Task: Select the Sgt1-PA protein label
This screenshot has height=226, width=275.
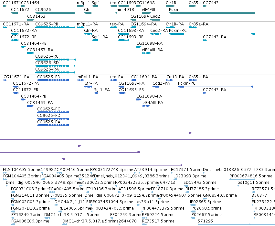Action: [102, 90]
